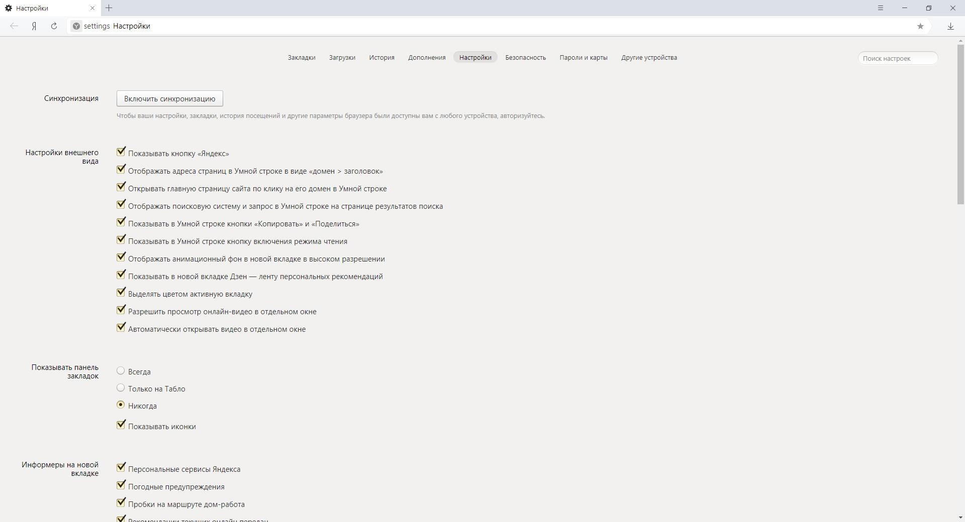The width and height of the screenshot is (965, 522).
Task: Select the Всегда radio option
Action: [121, 370]
